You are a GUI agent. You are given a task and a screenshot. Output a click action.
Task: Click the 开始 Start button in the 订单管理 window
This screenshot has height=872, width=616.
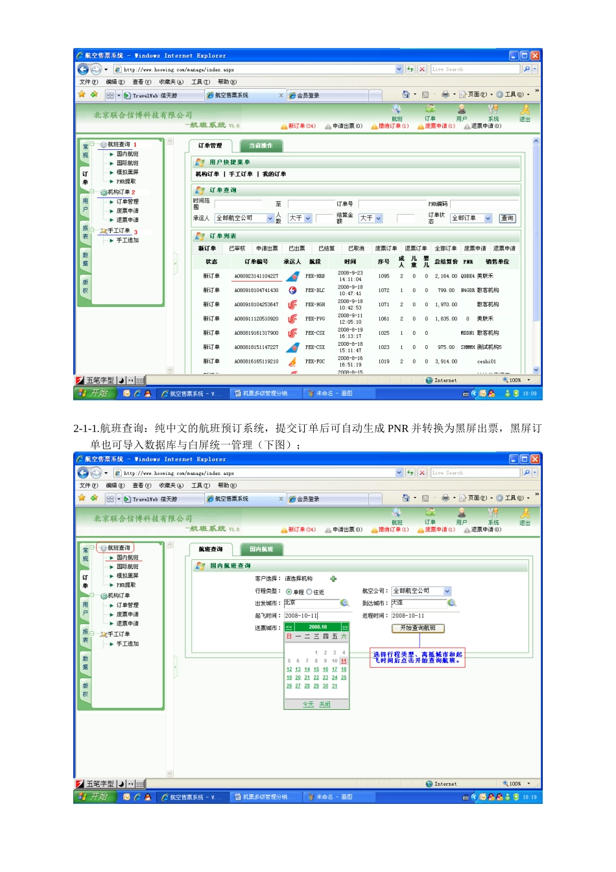(95, 393)
